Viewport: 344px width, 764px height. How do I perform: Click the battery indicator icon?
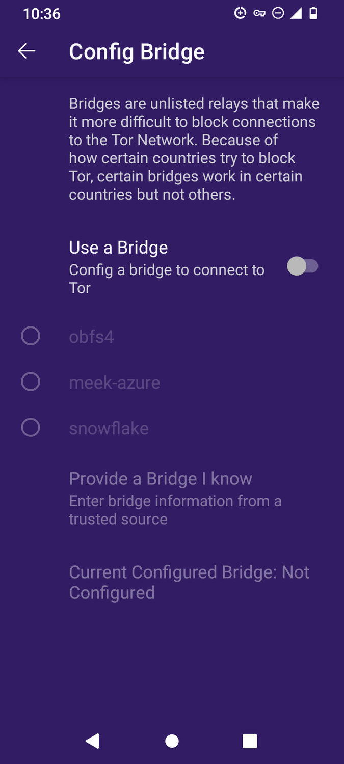[312, 13]
